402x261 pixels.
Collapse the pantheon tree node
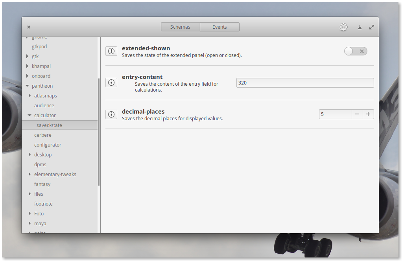27,86
